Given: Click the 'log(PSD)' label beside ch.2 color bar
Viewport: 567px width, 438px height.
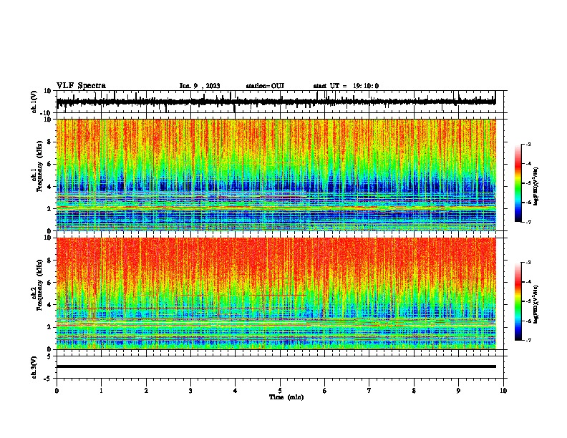Looking at the screenshot, I should (536, 305).
